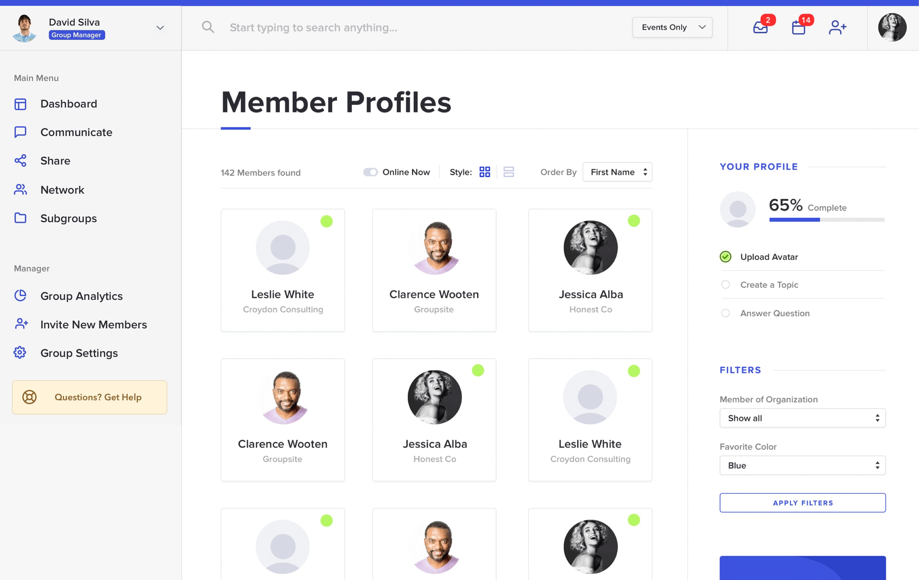919x580 pixels.
Task: Click the Dashboard layout icon
Action: [20, 104]
